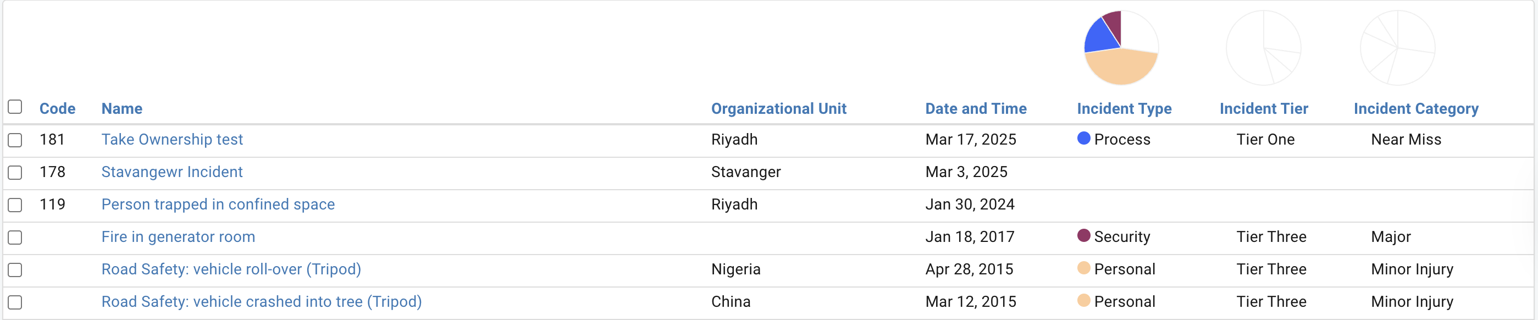Screen dimensions: 1538x320
Task: Tick the checkbox for incident 119
Action: (x=15, y=206)
